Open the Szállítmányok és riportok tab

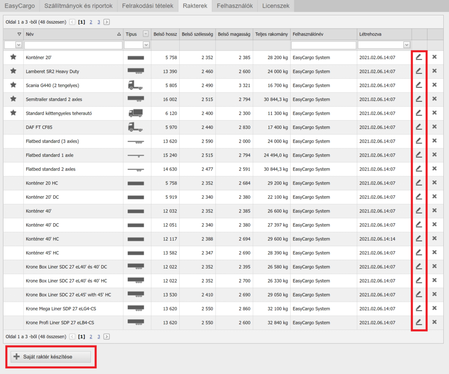pos(78,6)
